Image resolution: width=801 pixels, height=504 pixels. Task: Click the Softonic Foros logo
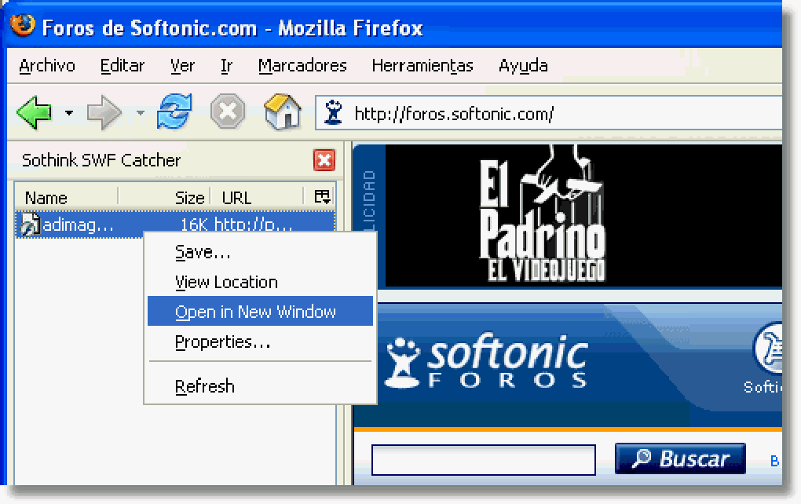[486, 361]
